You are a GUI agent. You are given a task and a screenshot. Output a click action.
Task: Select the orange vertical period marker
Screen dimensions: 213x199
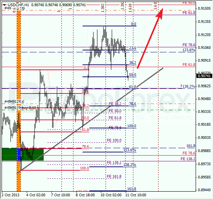19,101
